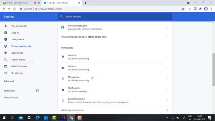Image resolution: width=215 pixels, height=121 pixels.
Task: Close the Settings tab
Action: point(79,3)
